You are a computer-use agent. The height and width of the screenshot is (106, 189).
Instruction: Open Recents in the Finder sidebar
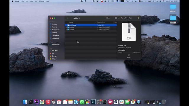54,27
